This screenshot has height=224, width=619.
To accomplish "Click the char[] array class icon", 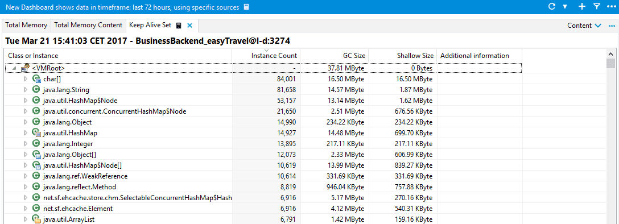I will [36, 79].
